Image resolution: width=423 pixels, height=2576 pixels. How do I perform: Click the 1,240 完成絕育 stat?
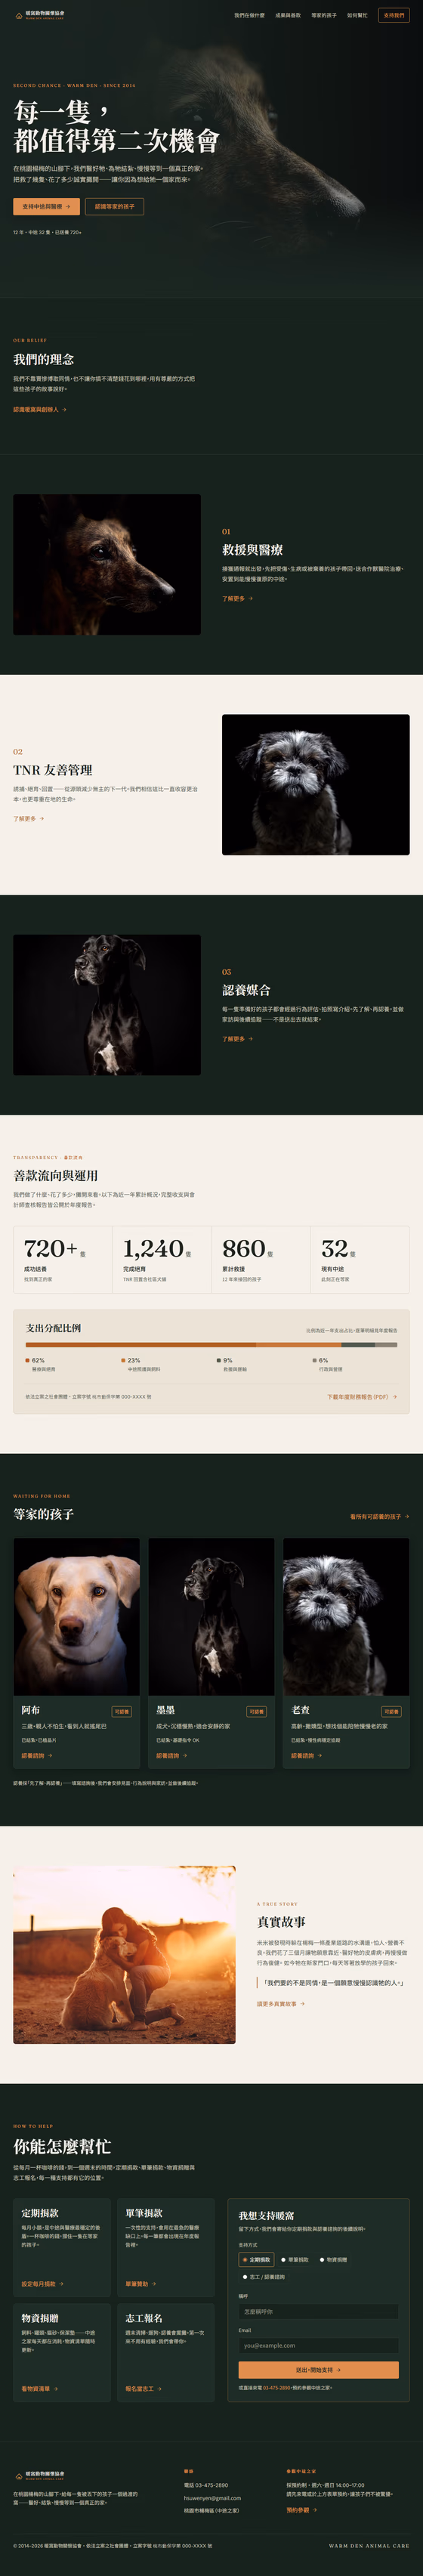(x=161, y=1260)
